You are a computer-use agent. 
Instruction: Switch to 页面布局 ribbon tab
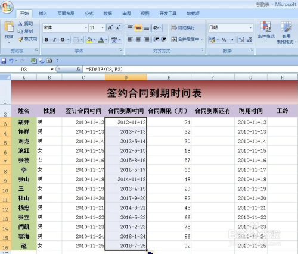(x=66, y=14)
